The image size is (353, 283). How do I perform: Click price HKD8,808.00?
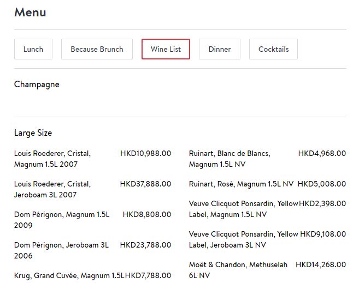click(x=147, y=214)
